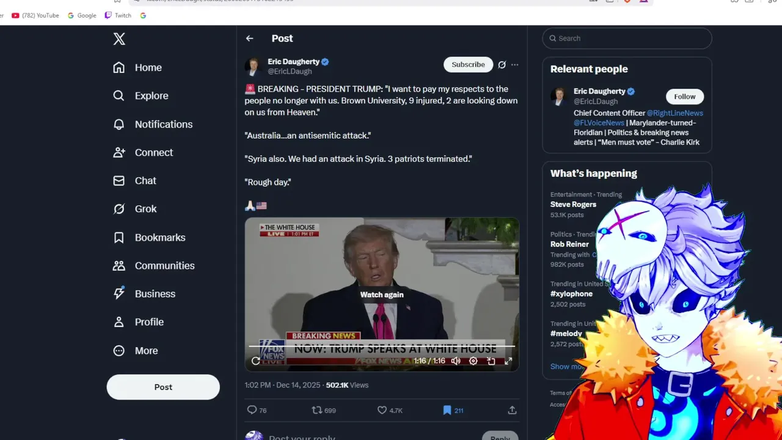Open the Explore page

coord(141,95)
